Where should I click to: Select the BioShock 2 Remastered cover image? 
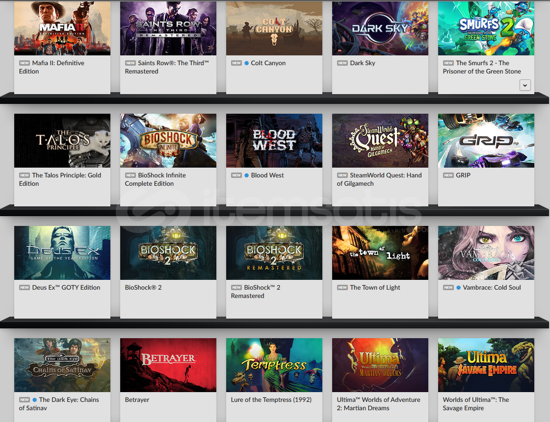coord(274,253)
